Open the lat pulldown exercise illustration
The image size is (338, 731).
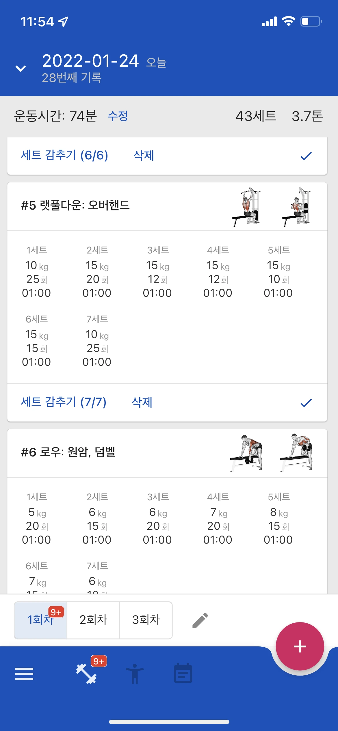point(272,207)
